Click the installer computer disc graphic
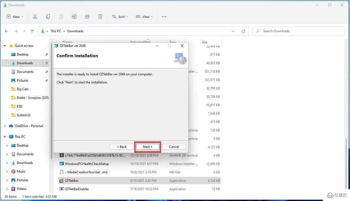Image resolution: width=350 pixels, height=201 pixels. pyautogui.click(x=180, y=58)
